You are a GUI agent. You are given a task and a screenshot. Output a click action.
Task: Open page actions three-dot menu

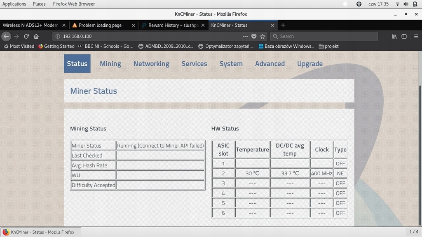click(245, 36)
